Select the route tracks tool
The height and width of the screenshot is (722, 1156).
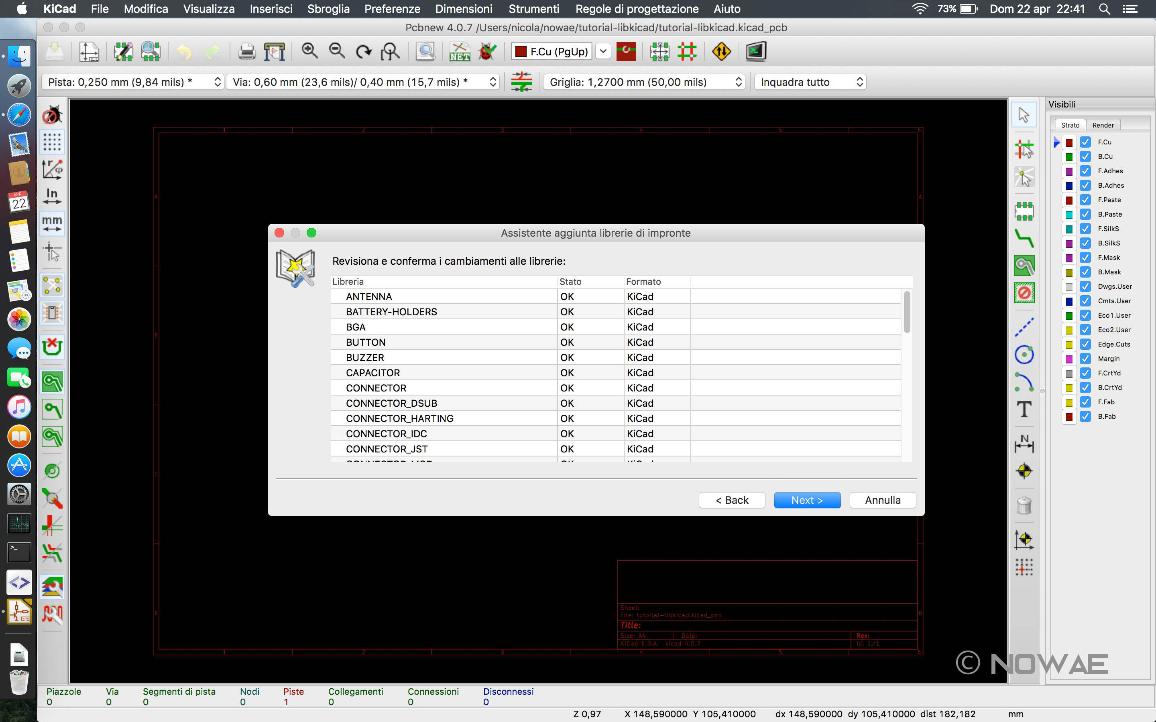(1024, 238)
